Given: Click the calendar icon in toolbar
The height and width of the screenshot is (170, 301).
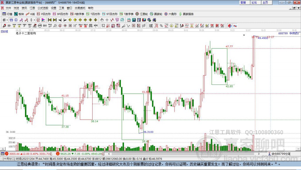Looking at the screenshot, I should click(x=129, y=20).
